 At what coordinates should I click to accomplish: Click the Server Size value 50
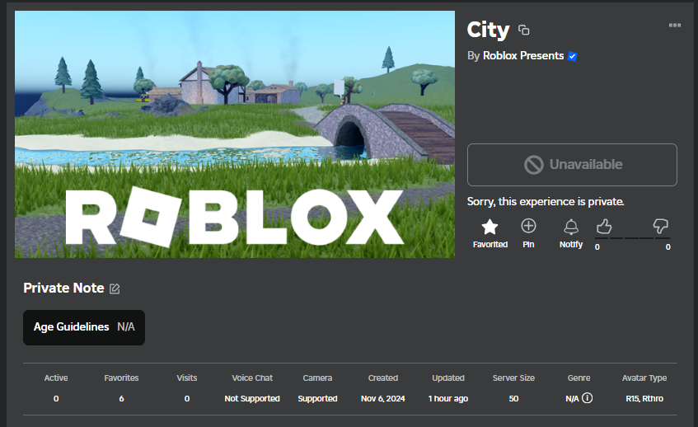pyautogui.click(x=513, y=398)
